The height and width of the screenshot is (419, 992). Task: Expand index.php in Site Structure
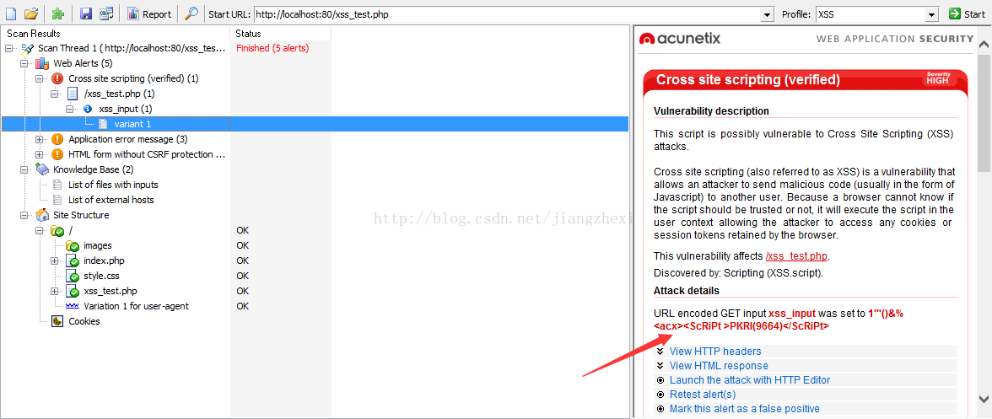click(55, 261)
